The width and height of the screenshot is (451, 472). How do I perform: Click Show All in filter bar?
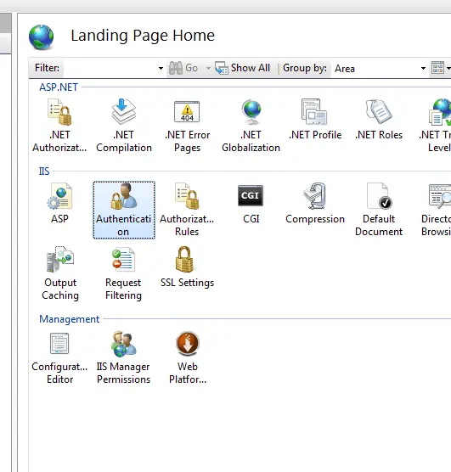[x=243, y=68]
